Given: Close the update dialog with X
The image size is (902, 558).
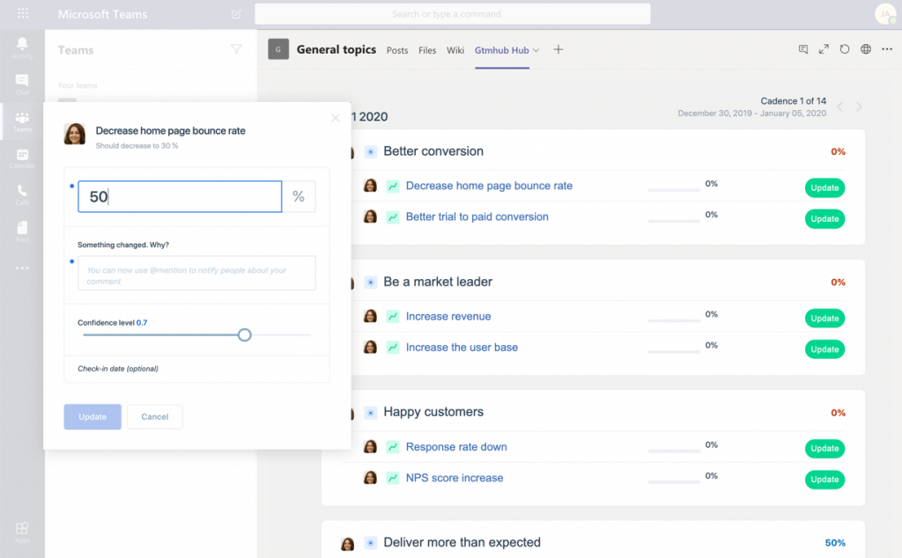Looking at the screenshot, I should [x=336, y=118].
